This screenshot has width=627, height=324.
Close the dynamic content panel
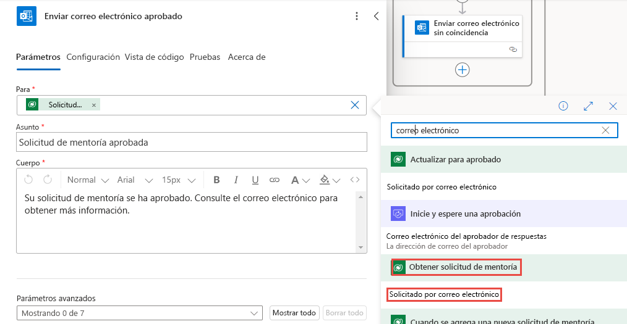click(613, 106)
